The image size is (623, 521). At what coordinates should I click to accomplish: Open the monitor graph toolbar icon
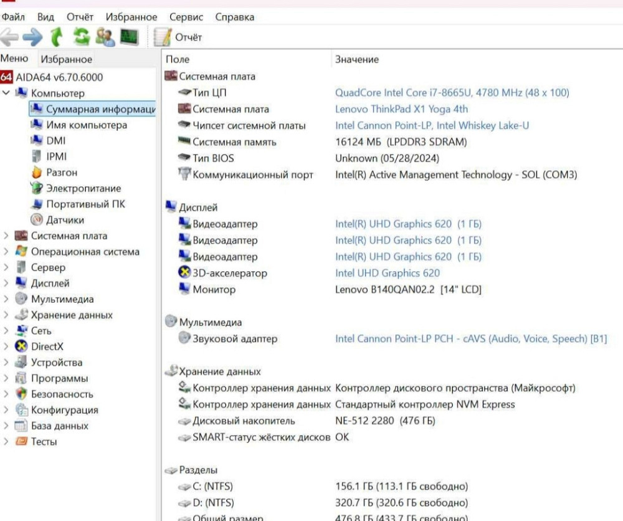129,37
